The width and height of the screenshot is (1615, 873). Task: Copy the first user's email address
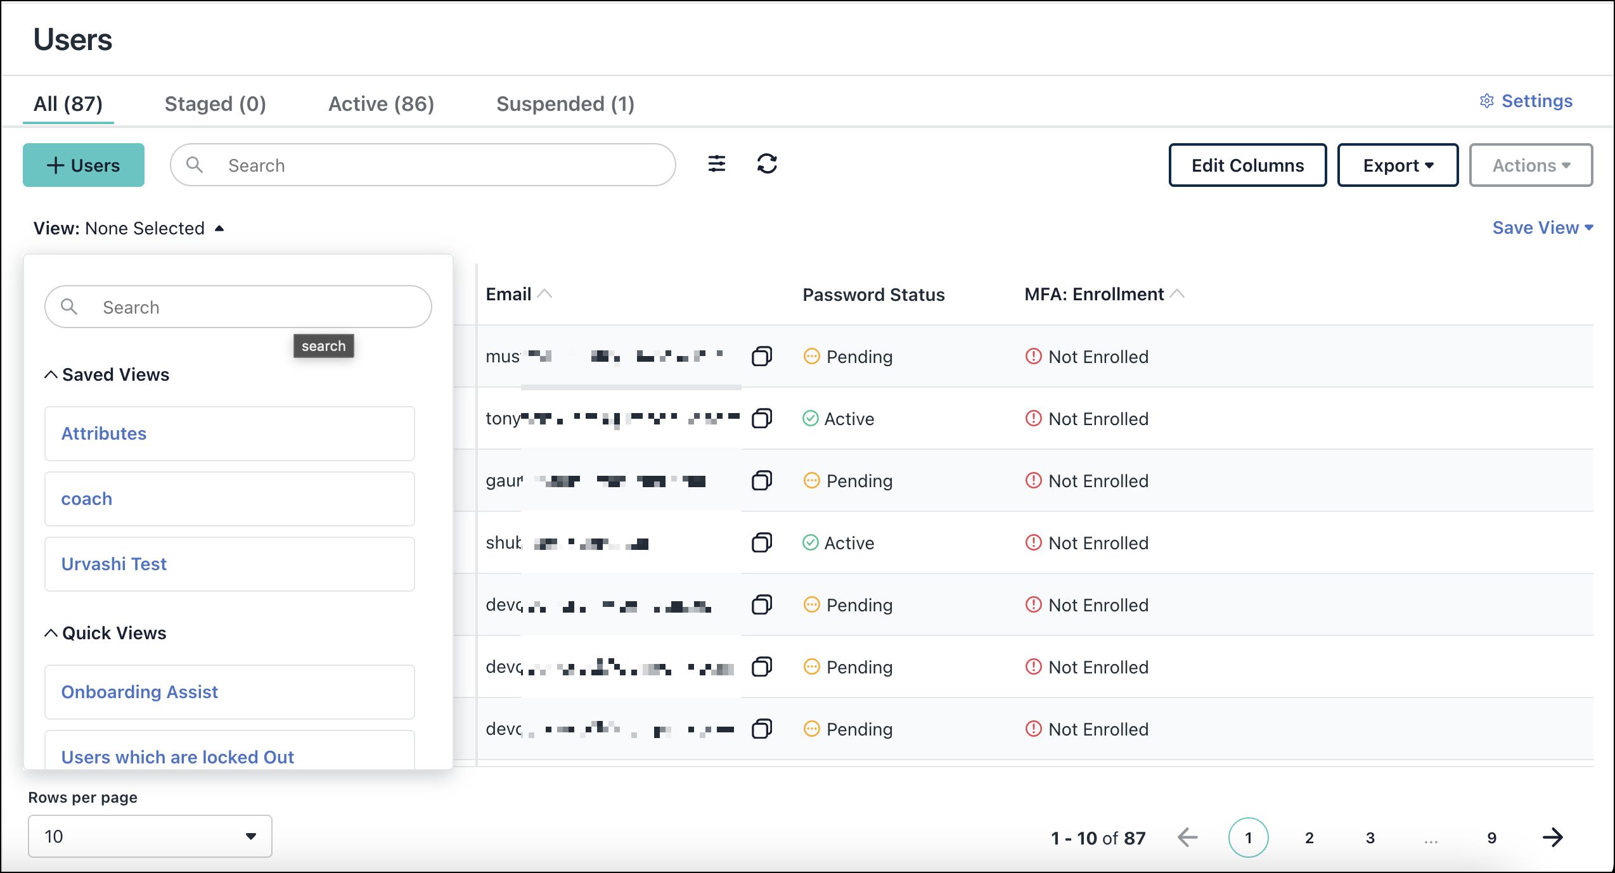tap(761, 356)
